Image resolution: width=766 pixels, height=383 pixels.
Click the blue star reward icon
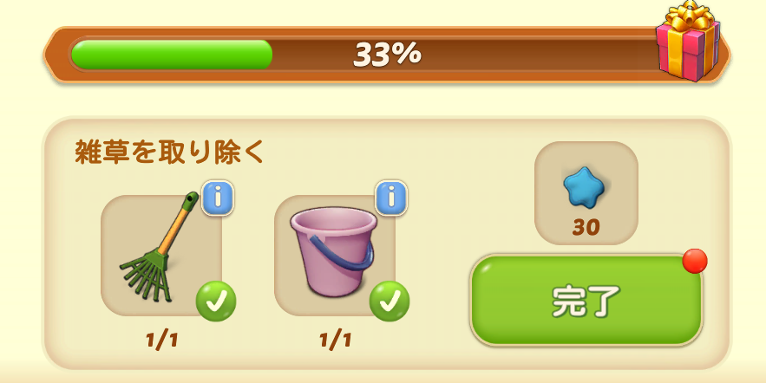(584, 186)
